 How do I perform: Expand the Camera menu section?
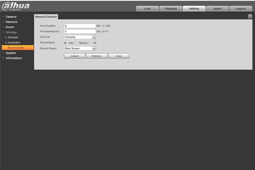(x=11, y=17)
